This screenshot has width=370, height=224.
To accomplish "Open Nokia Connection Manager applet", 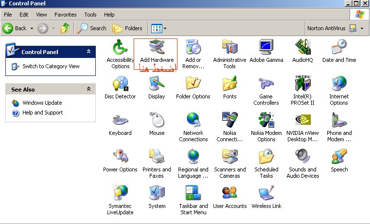I will point(229,127).
